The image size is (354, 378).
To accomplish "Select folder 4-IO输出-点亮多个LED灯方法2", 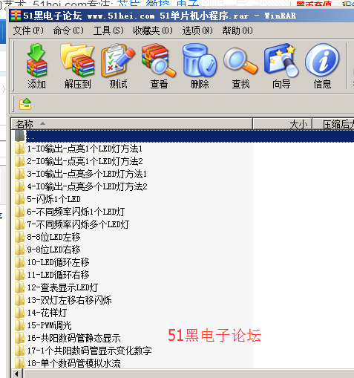I will [87, 186].
